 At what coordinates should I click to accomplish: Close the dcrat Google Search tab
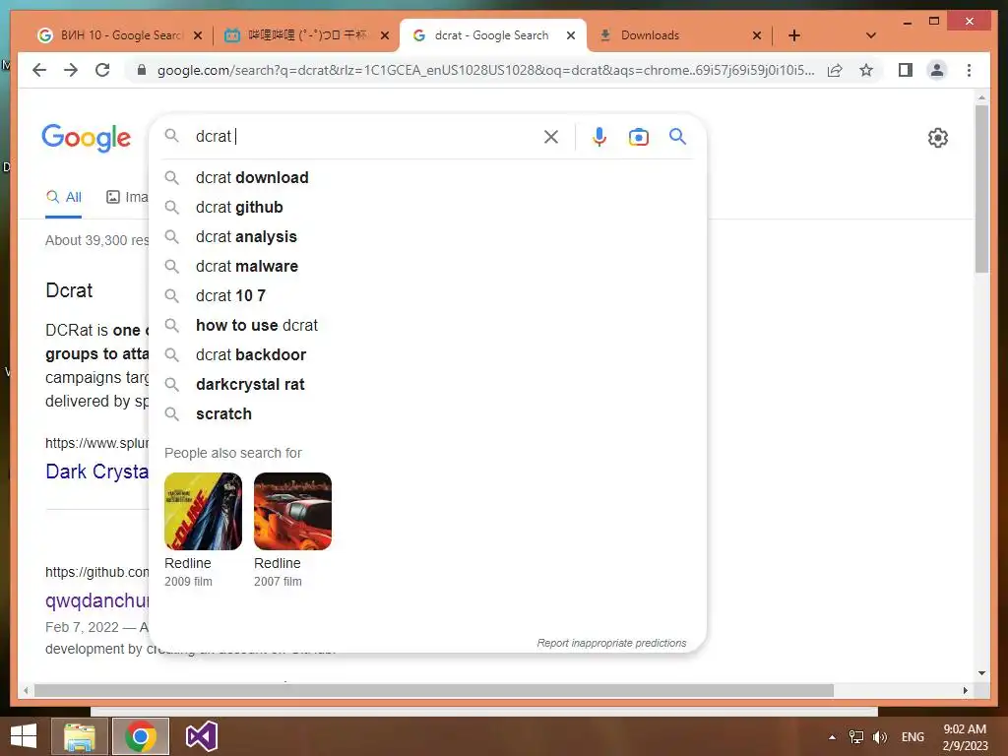pos(570,35)
